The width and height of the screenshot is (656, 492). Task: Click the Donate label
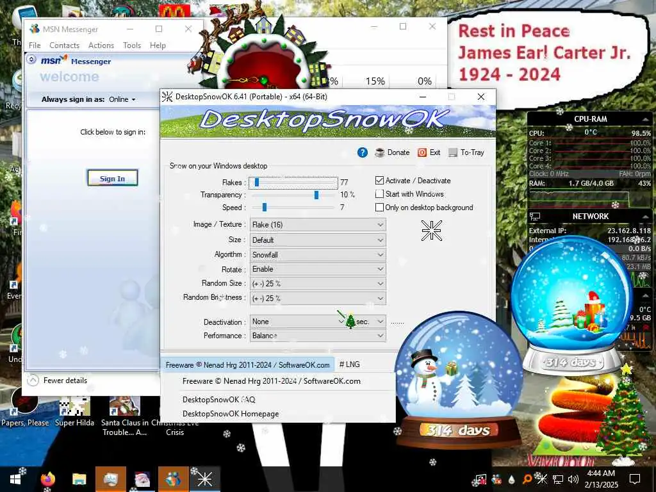(398, 152)
